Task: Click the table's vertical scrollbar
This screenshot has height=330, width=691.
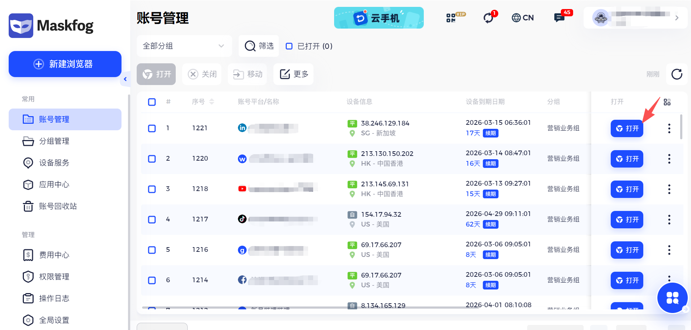Action: coord(681,127)
